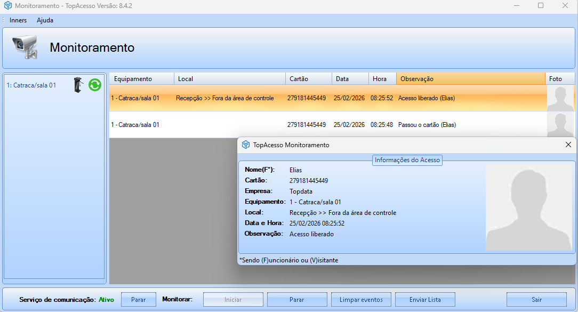Stop the communication service with Parar

pos(138,300)
